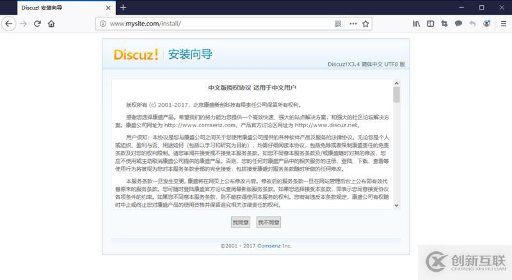Open page actions three-dots menu

click(x=353, y=24)
